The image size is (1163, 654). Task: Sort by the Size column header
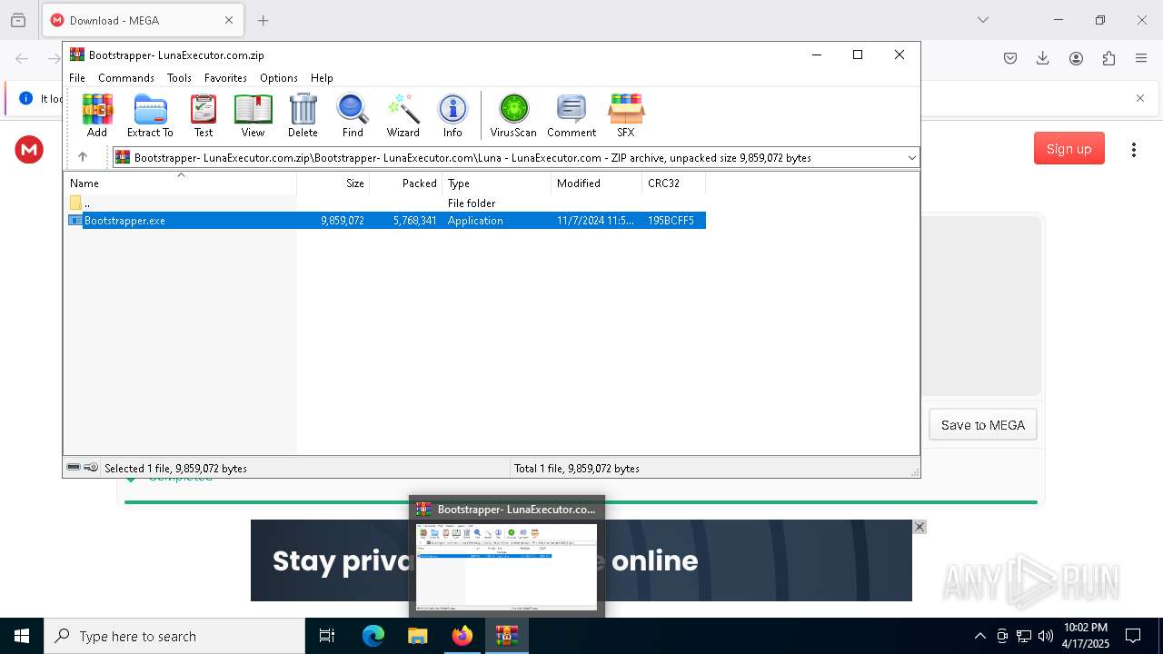point(333,183)
